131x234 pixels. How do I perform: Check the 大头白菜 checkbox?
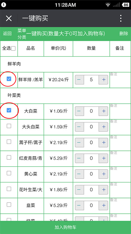tap(9, 126)
